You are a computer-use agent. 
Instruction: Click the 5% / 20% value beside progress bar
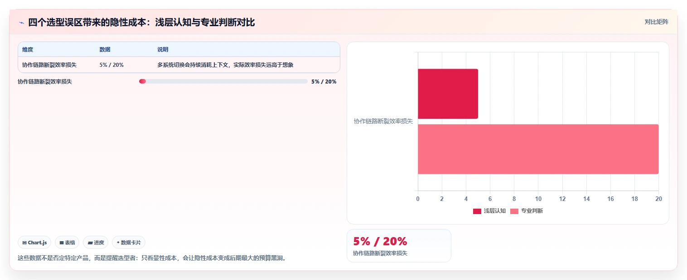[324, 82]
